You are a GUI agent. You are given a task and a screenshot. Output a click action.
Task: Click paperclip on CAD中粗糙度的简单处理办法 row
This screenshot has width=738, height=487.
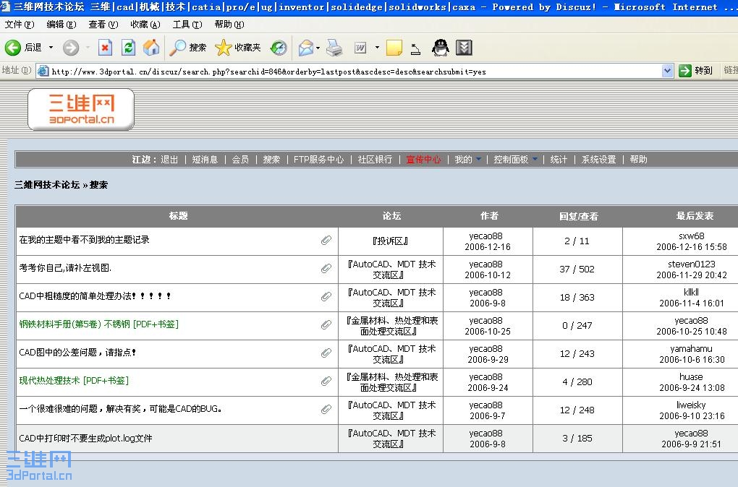[326, 297]
